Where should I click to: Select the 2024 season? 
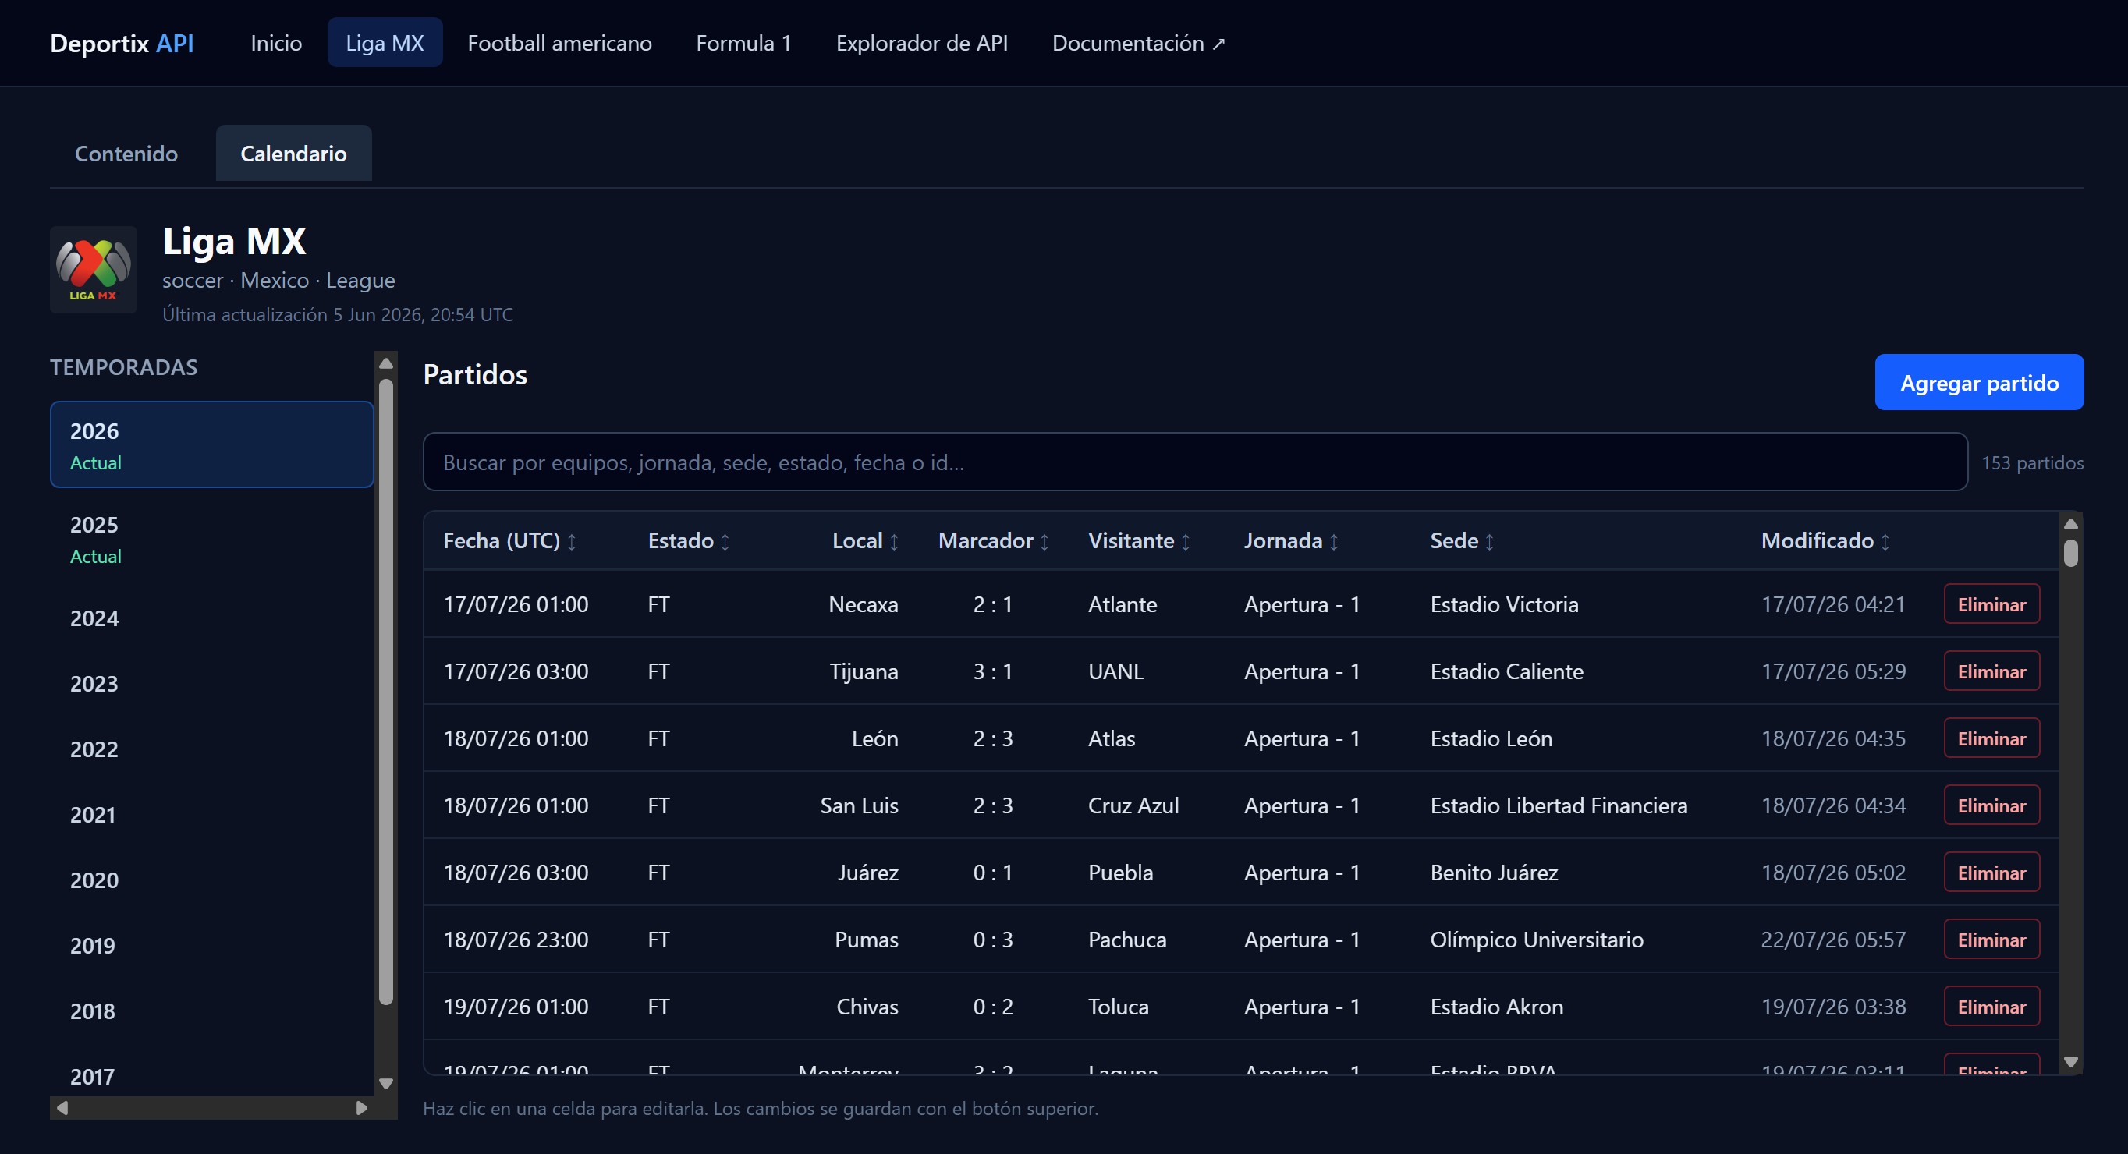[212, 618]
